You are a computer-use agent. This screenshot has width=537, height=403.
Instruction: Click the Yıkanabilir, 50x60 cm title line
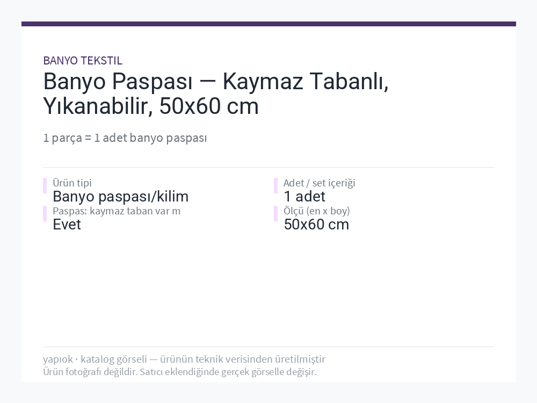pos(151,106)
